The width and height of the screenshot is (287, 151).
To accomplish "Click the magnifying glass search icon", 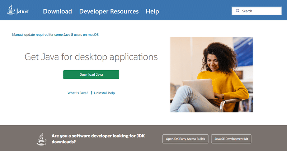I will click(237, 11).
